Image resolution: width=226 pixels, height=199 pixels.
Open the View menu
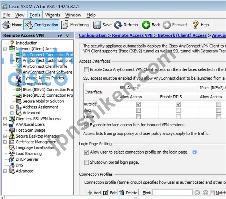20,15
